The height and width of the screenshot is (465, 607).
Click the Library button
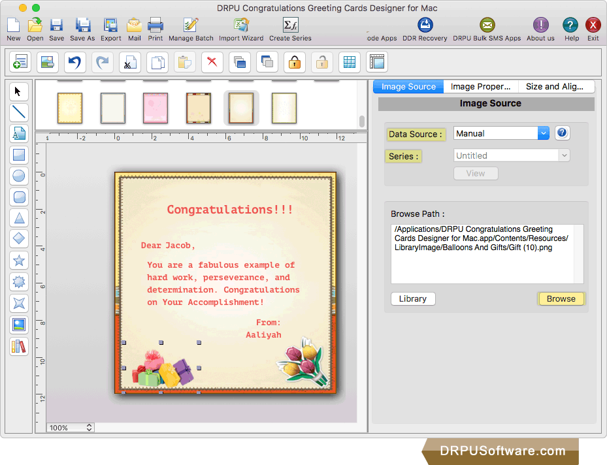(x=413, y=298)
